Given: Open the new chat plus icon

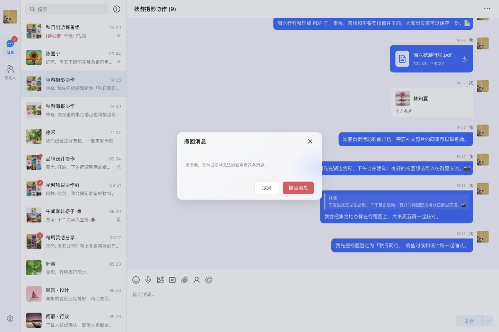Looking at the screenshot, I should [117, 9].
